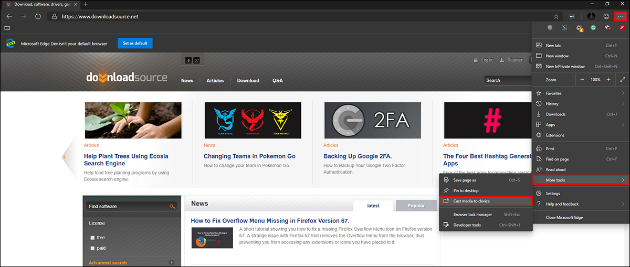630x267 pixels.
Task: Click the Facebook icon on downloadsource header
Action: pyautogui.click(x=188, y=60)
